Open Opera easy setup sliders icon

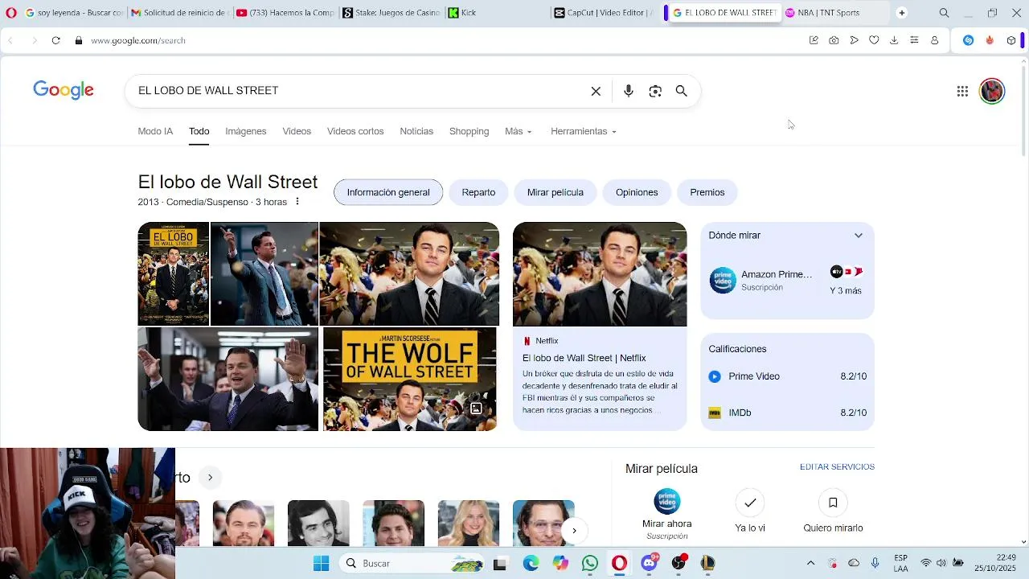(x=914, y=40)
